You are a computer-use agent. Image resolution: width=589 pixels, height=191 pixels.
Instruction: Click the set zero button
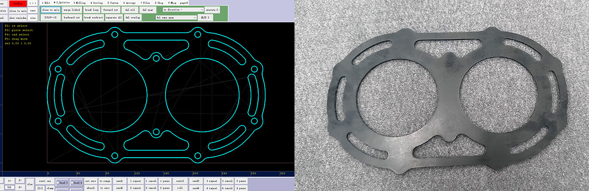coord(91,181)
